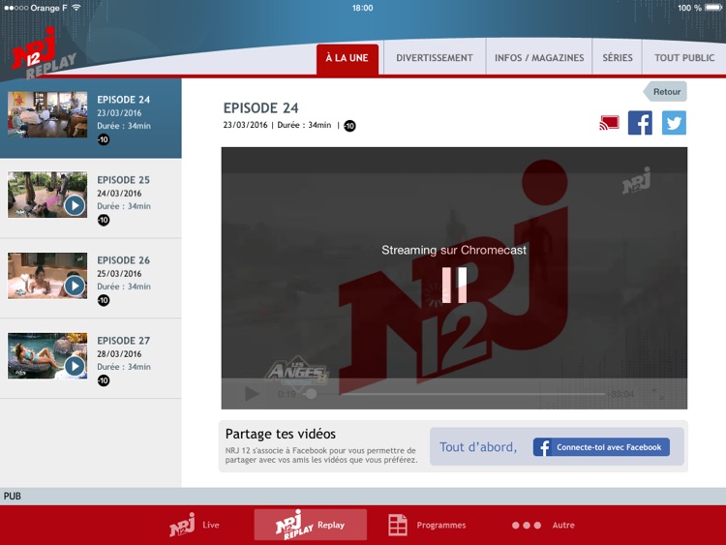The image size is (726, 545).
Task: Open the Autre menu with three dots
Action: (x=543, y=525)
